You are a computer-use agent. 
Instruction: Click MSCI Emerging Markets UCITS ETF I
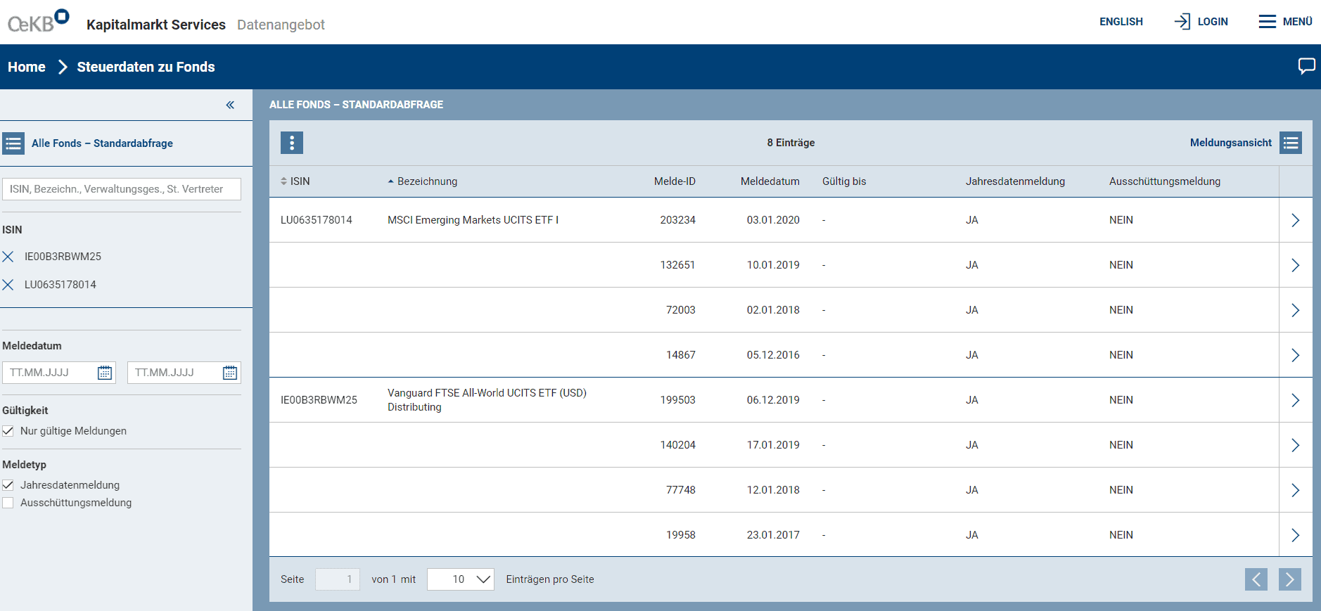(x=473, y=220)
